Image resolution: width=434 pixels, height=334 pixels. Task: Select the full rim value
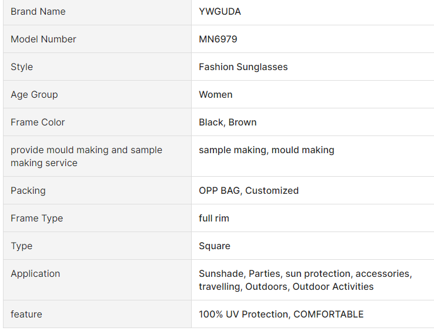[214, 219]
